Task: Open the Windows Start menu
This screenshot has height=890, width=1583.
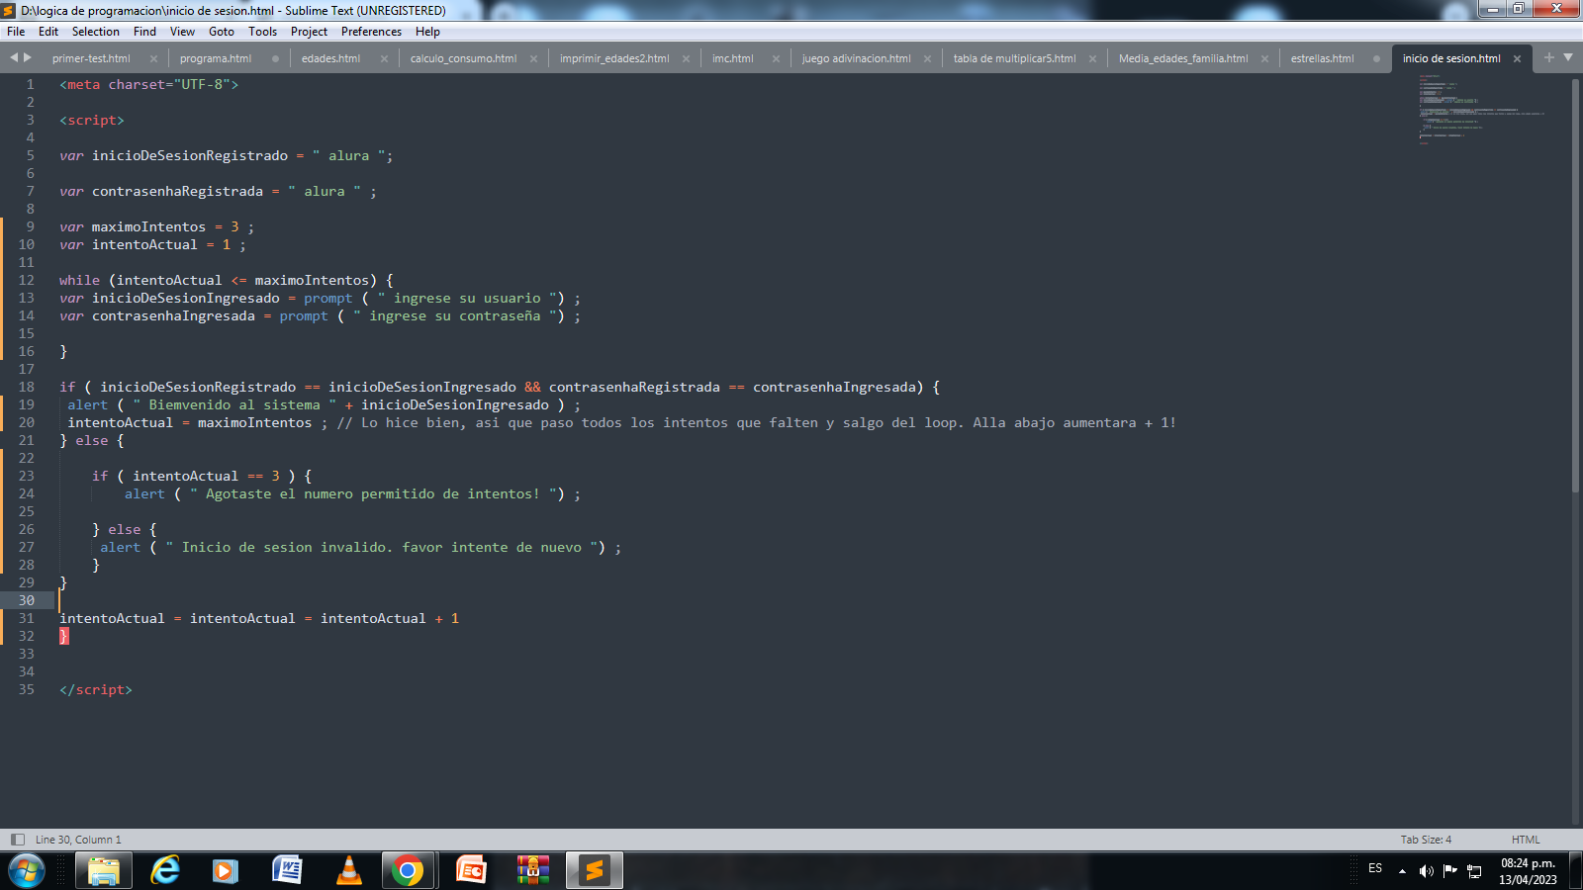Action: 27,871
